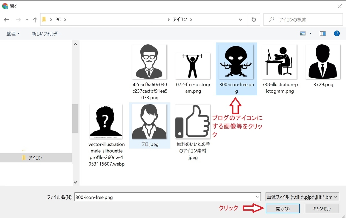Expand the address bar history dropdown
Image resolution: width=346 pixels, height=218 pixels.
click(240, 19)
